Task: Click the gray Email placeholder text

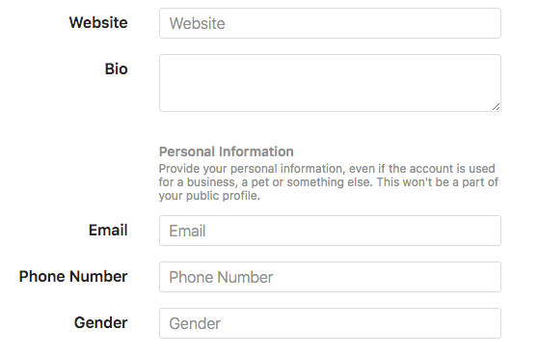Action: (187, 231)
